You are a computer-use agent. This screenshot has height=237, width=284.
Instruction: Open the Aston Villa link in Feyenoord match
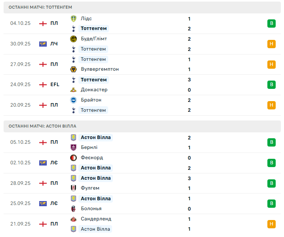95,168
